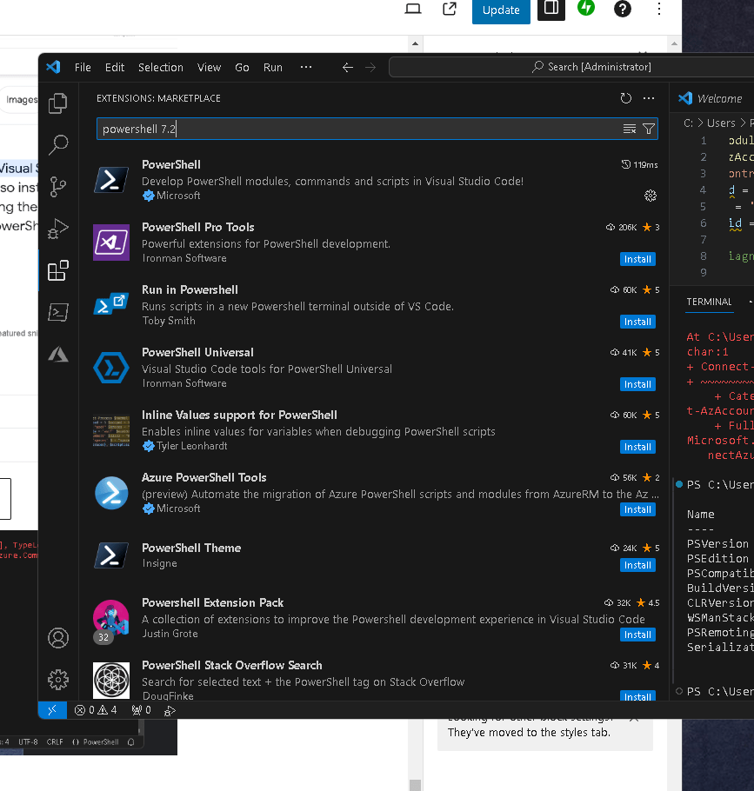
Task: Open the extensions filter menu
Action: [x=649, y=130]
